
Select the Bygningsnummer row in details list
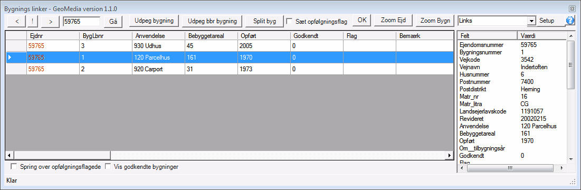pos(512,52)
